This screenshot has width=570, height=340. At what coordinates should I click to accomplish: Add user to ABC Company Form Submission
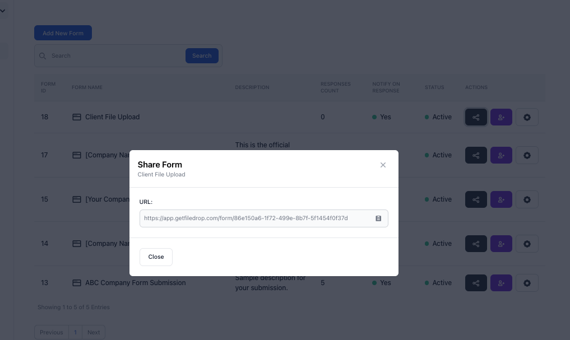pos(501,283)
